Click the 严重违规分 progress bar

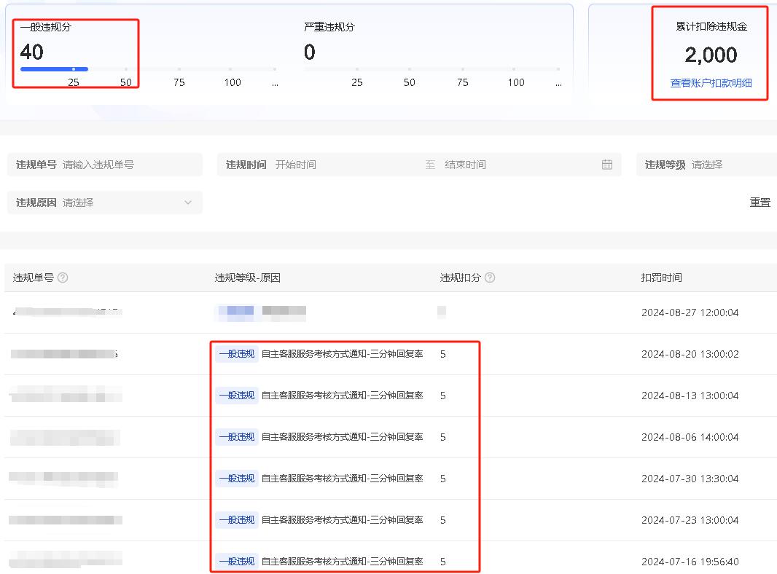[432, 69]
